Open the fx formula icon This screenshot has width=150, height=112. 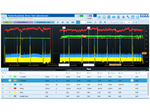pyautogui.click(x=95, y=22)
